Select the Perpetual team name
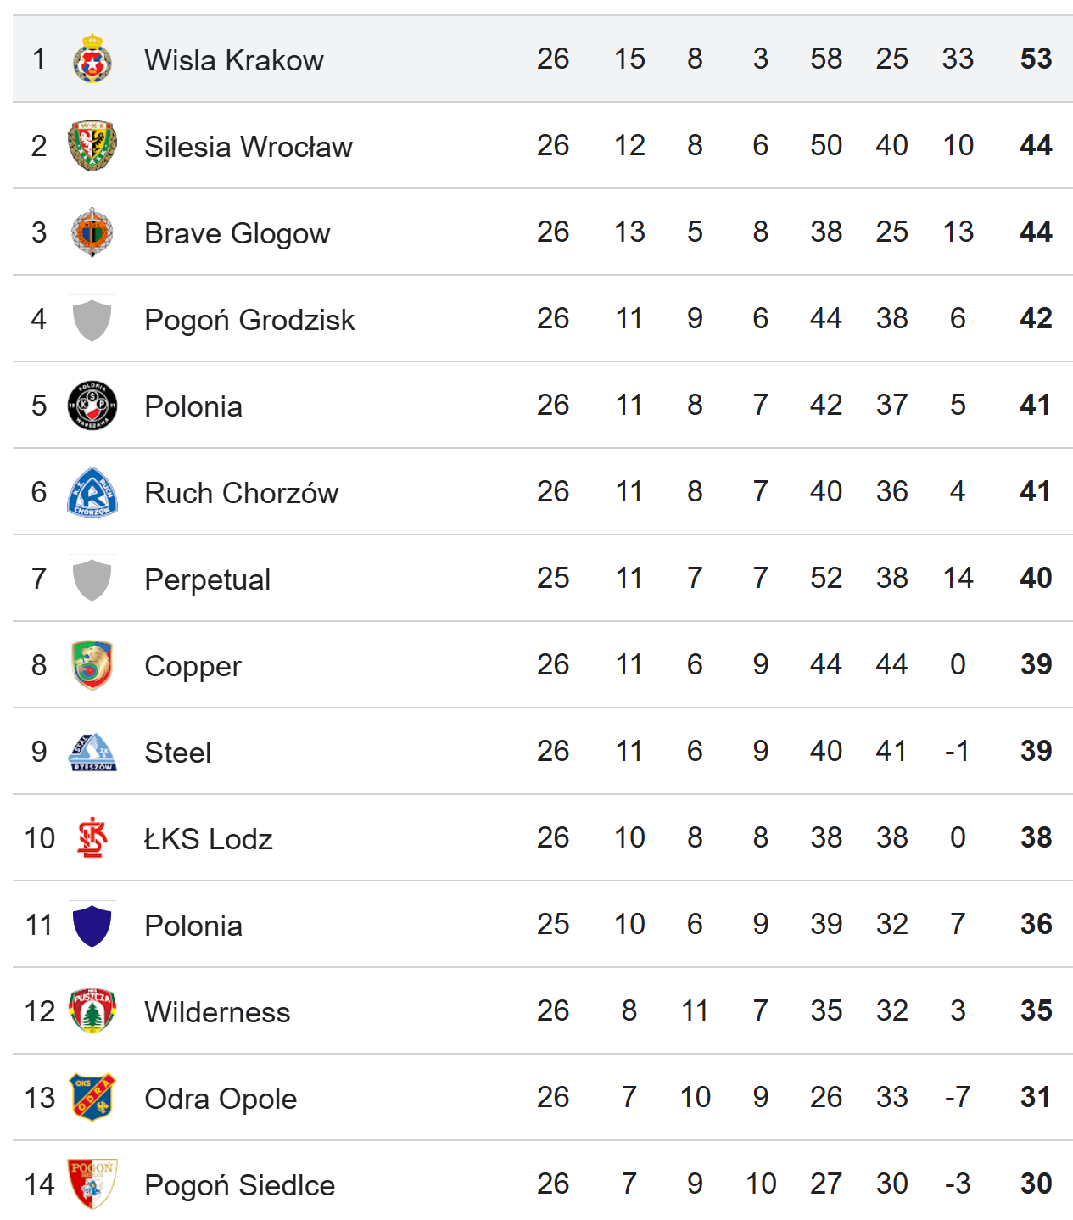The image size is (1073, 1220). point(208,579)
